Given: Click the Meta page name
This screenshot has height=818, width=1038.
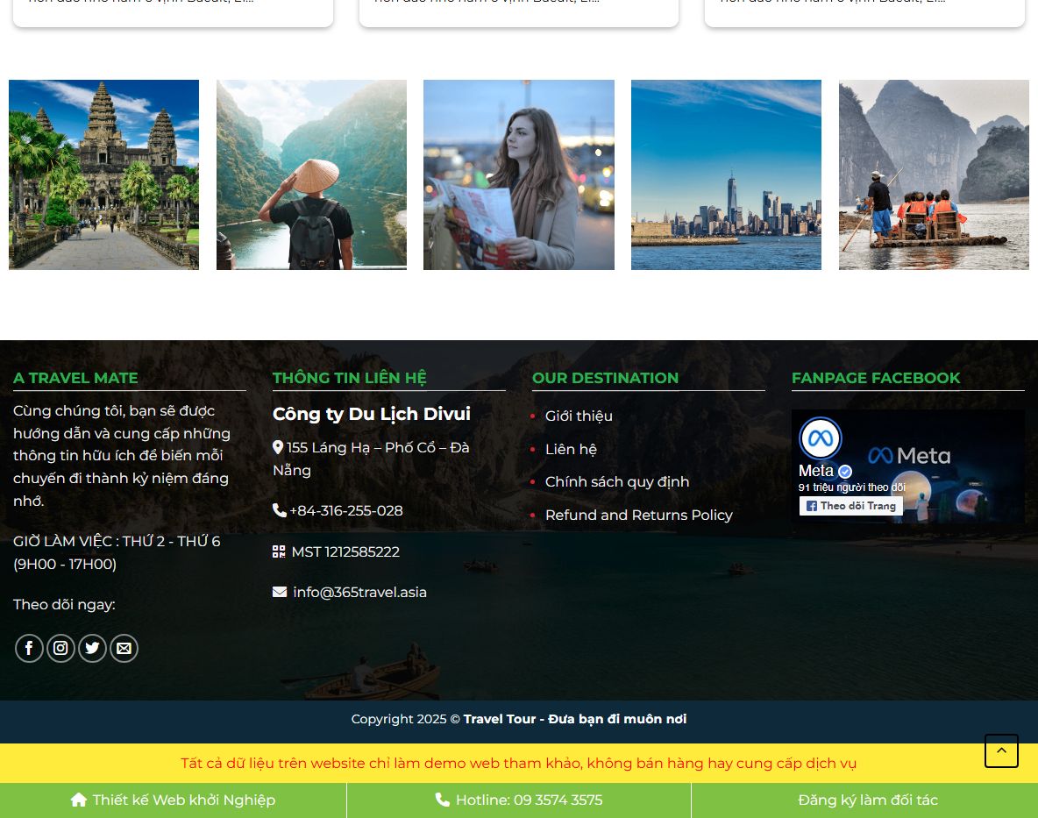Looking at the screenshot, I should pos(815,471).
